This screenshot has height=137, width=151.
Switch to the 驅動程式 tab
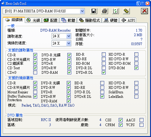tap(89, 20)
